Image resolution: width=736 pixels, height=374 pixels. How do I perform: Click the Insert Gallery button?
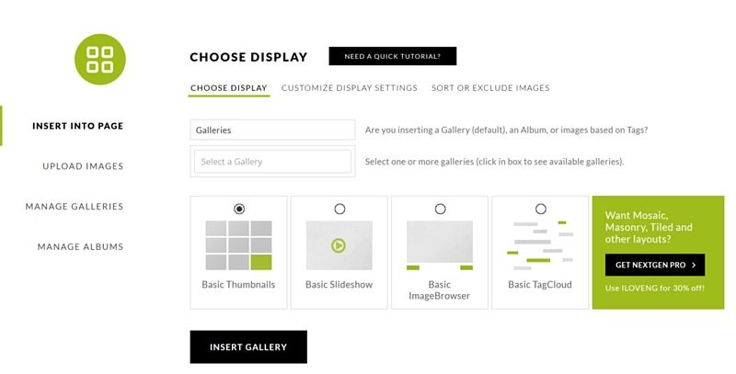pos(248,346)
